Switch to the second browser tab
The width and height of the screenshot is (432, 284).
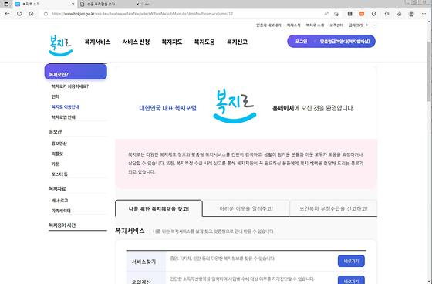coord(109,5)
